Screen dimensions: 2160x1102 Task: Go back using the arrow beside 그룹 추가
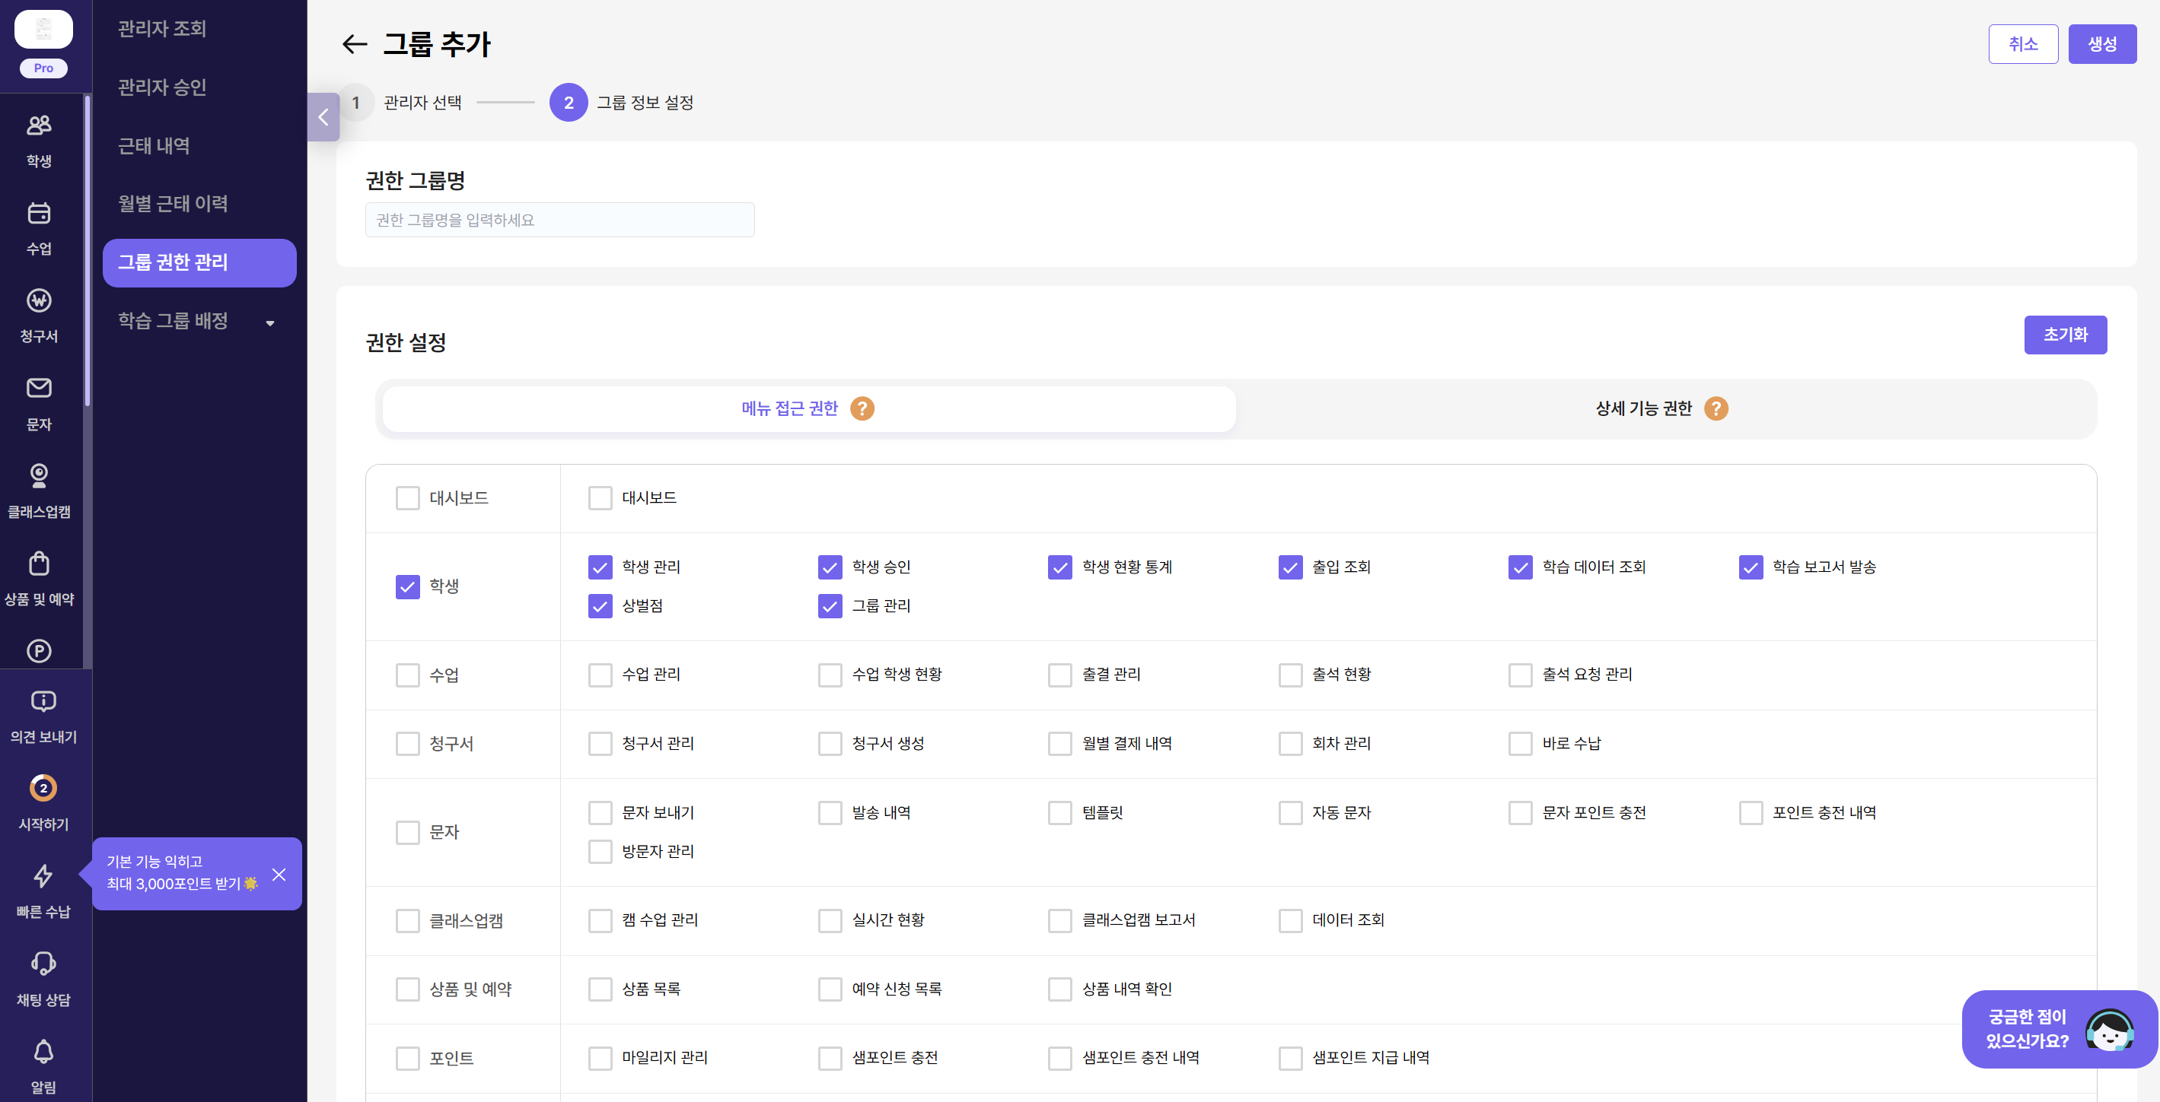click(355, 44)
